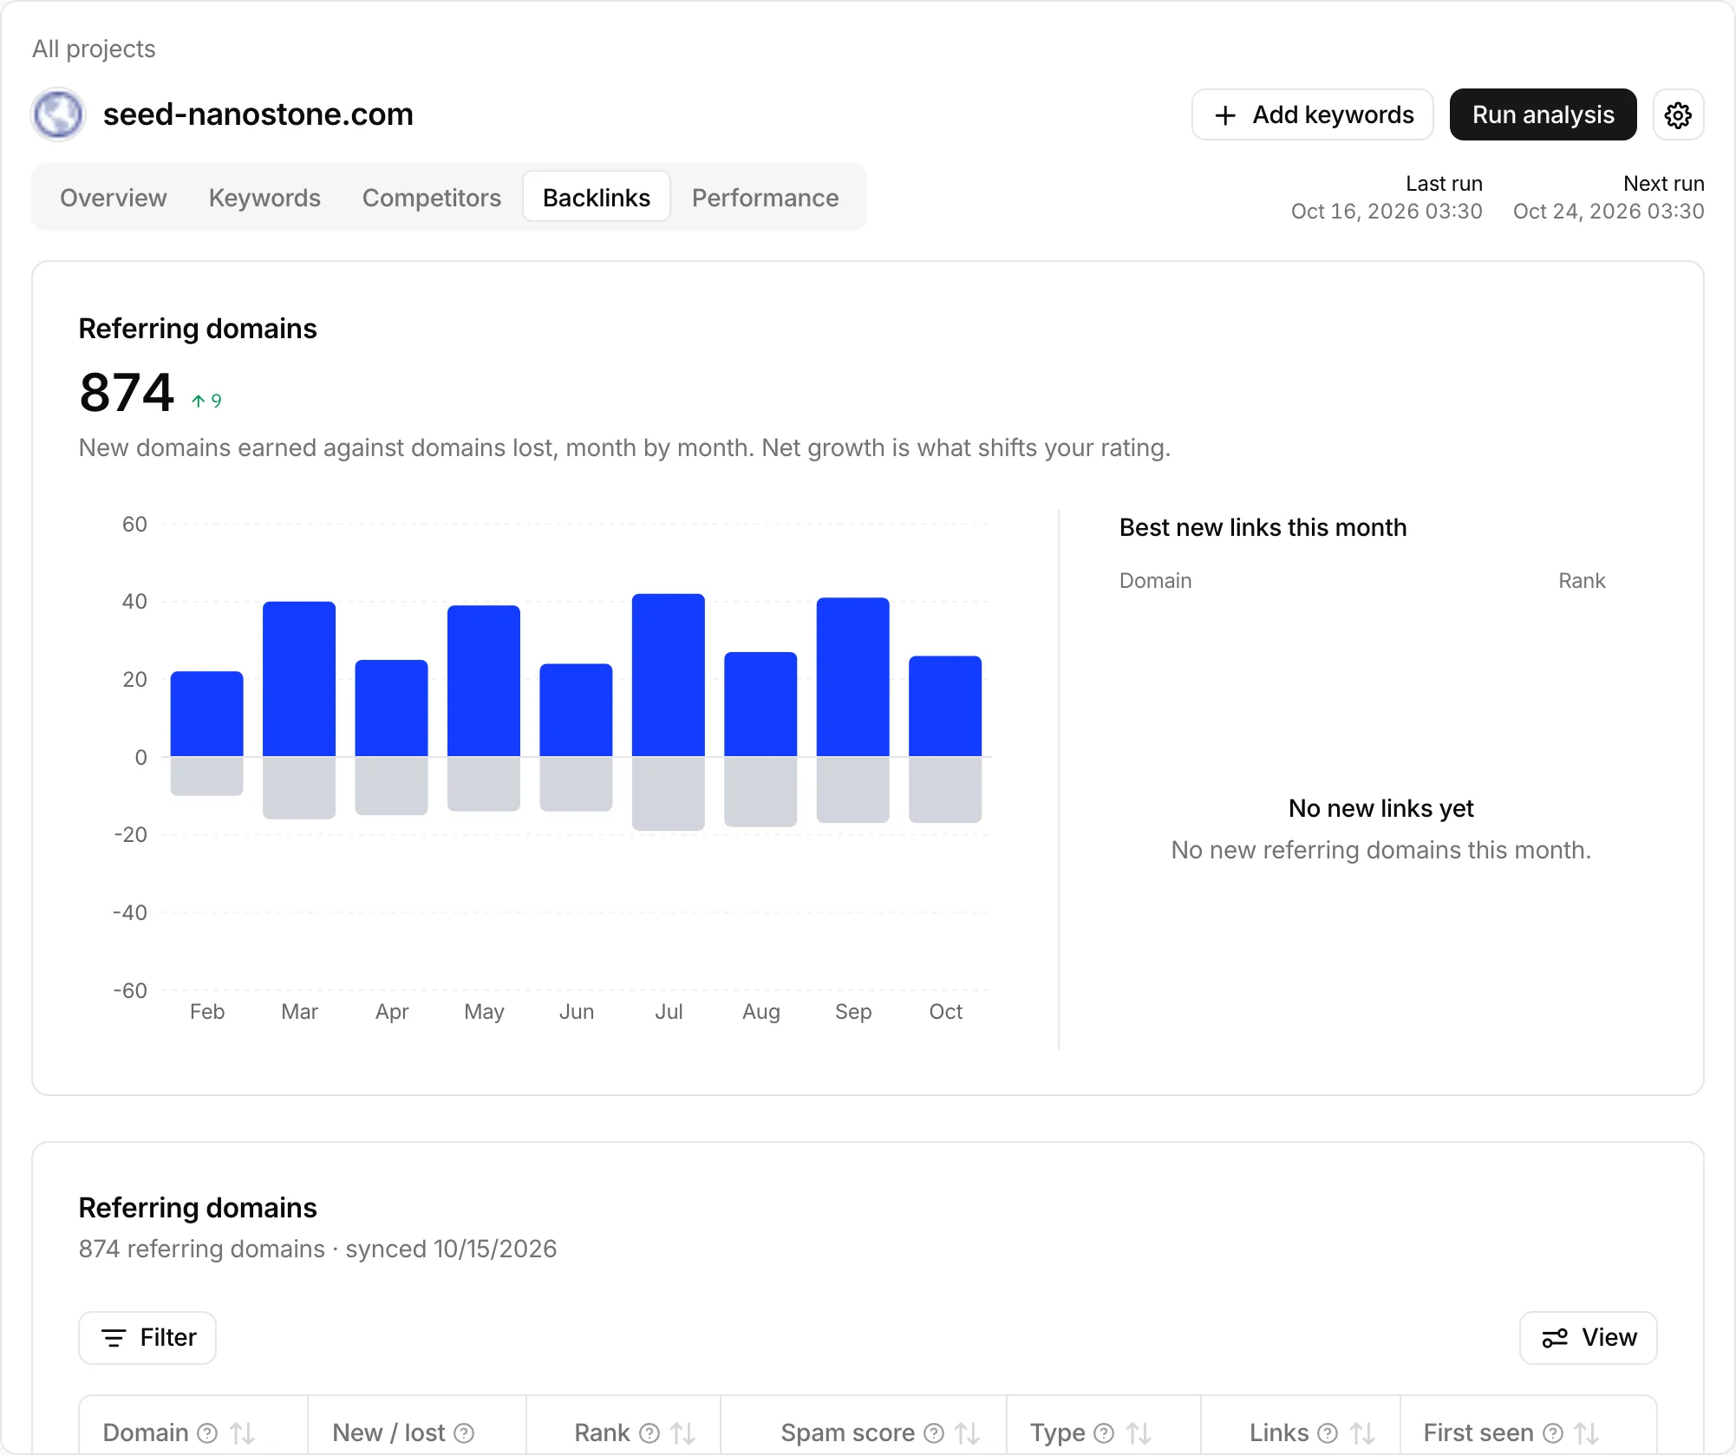
Task: Click 'No new links yet' message
Action: (x=1381, y=808)
